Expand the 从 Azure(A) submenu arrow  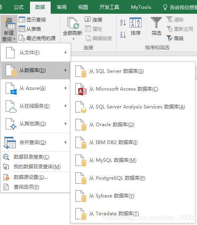point(66,88)
